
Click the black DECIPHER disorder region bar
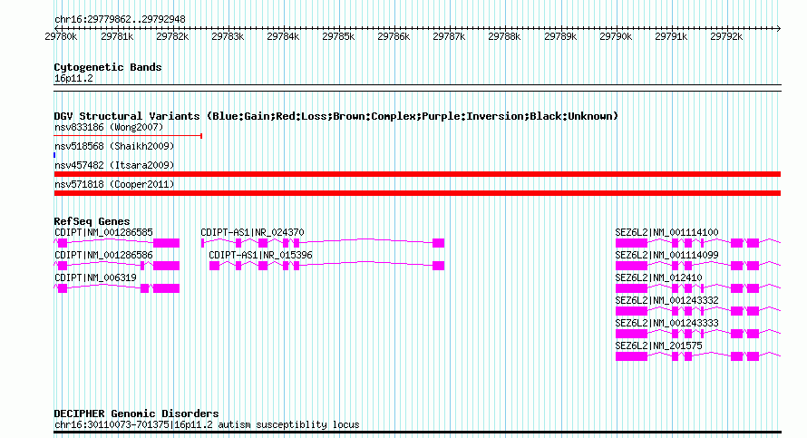[x=417, y=433]
